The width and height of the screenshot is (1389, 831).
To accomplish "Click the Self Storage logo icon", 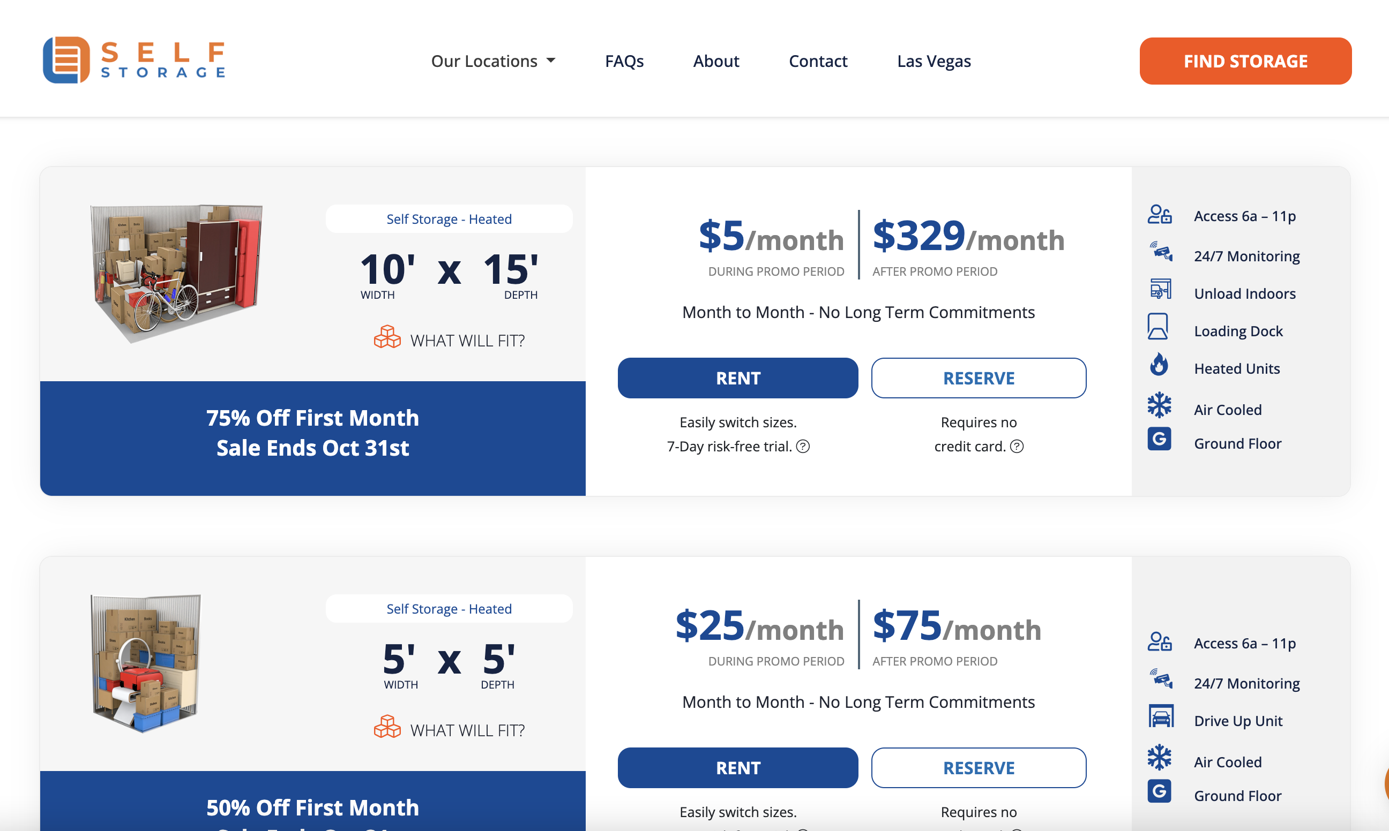I will pos(66,61).
